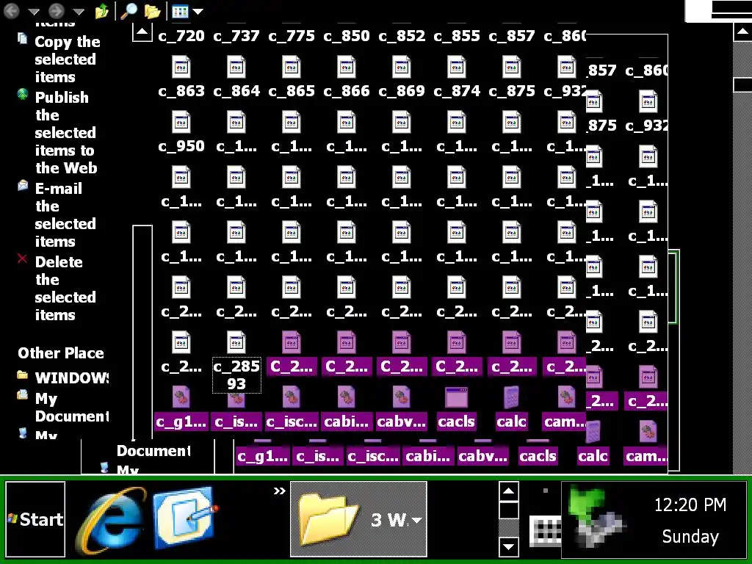Open the grouped 3 W... taskbar button
The width and height of the screenshot is (752, 564).
pos(358,519)
